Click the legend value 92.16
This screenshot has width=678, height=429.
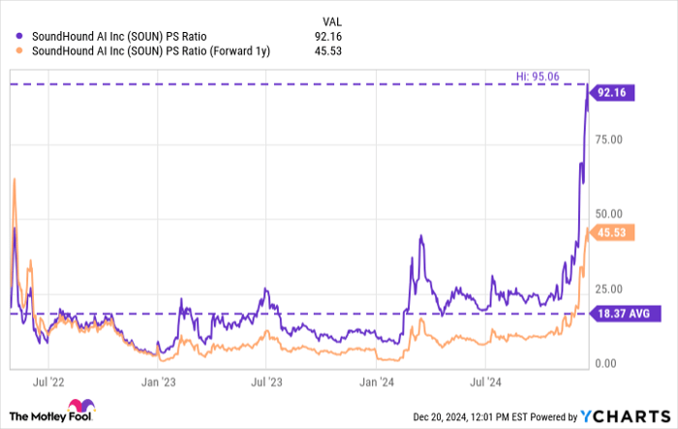[x=328, y=37]
